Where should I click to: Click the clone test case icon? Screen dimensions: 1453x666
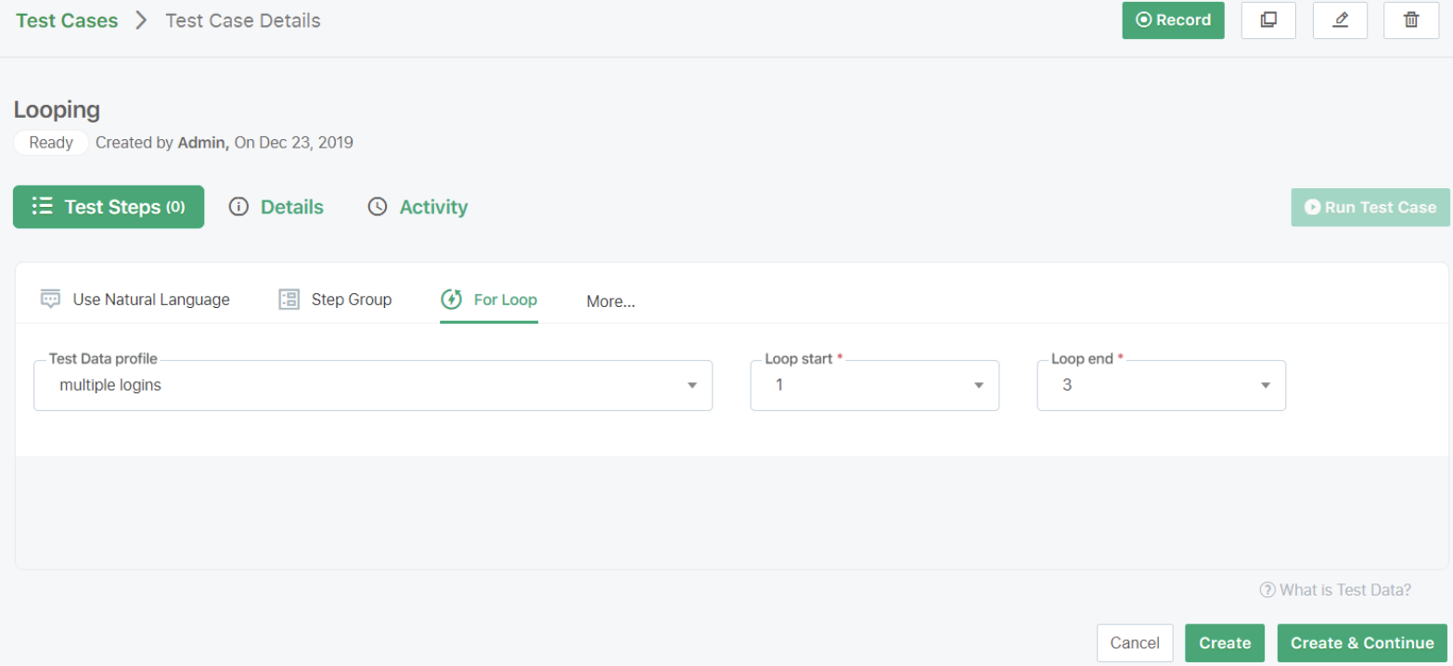pos(1268,20)
